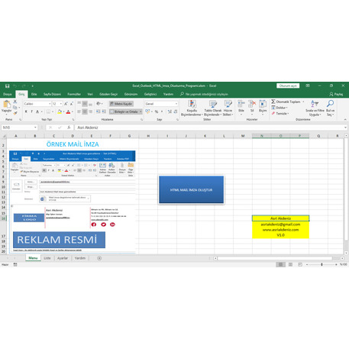Click HTML MAİL İMZA OLUŞTUR button
349x349 pixels.
pos(191,189)
